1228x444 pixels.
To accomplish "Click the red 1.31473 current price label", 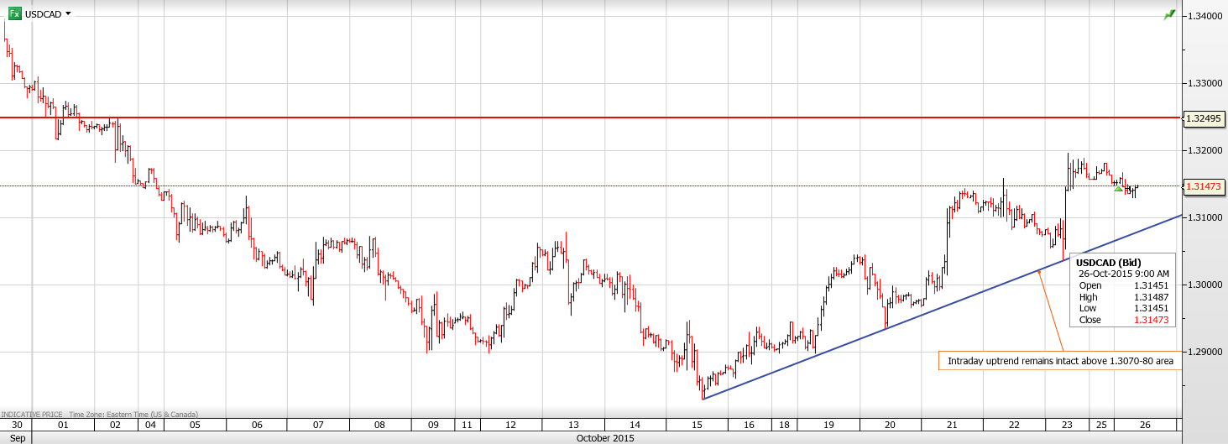I will pos(1204,186).
